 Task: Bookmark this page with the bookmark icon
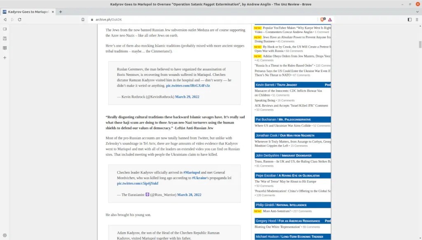click(83, 19)
